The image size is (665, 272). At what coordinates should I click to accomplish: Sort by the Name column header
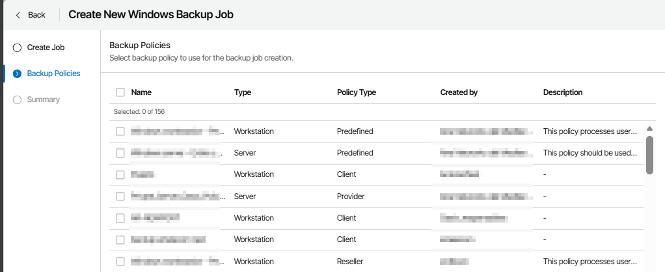[x=141, y=92]
